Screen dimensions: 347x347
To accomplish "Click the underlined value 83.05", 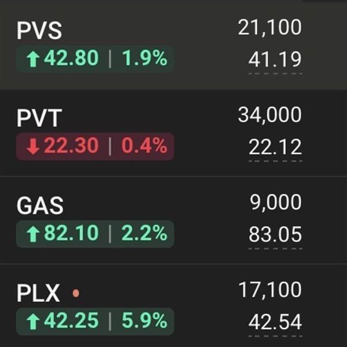I will pyautogui.click(x=275, y=235).
